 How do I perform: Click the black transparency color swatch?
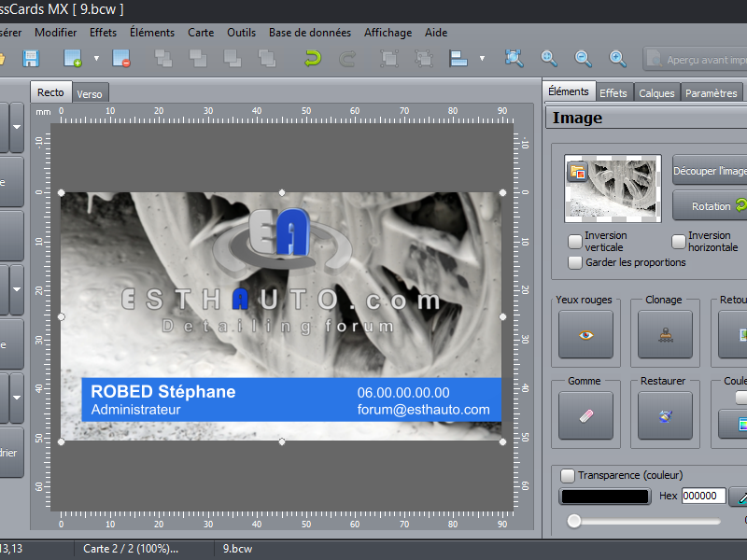(604, 497)
